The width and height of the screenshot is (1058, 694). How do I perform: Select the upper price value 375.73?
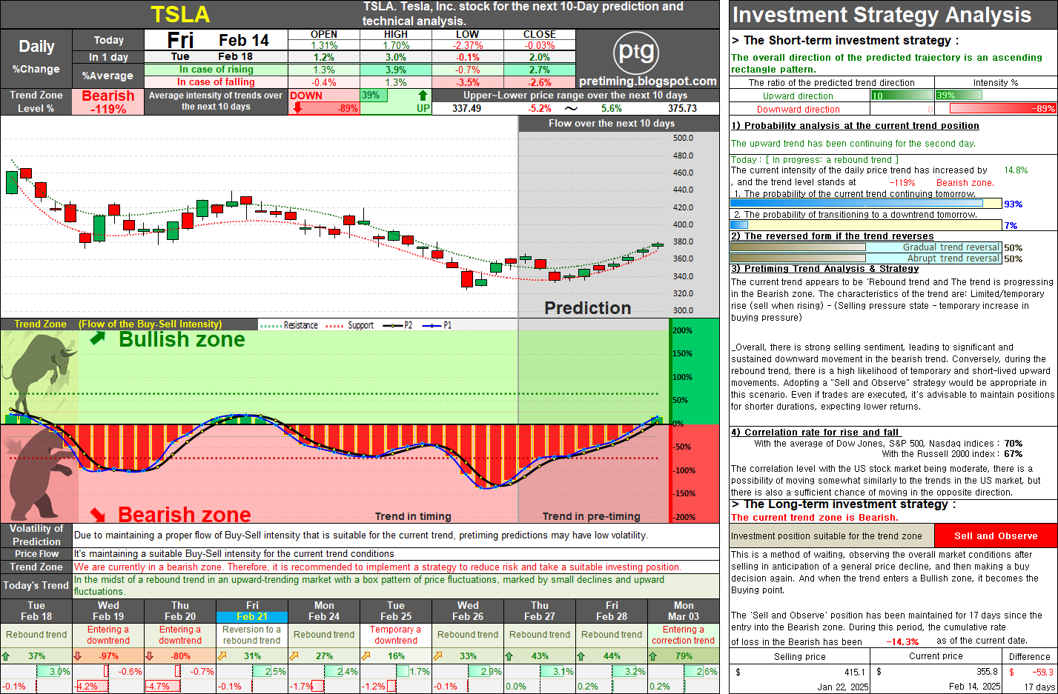(682, 108)
